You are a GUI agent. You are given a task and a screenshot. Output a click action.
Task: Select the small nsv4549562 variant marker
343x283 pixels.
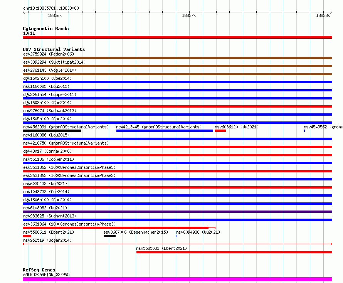click(x=304, y=131)
